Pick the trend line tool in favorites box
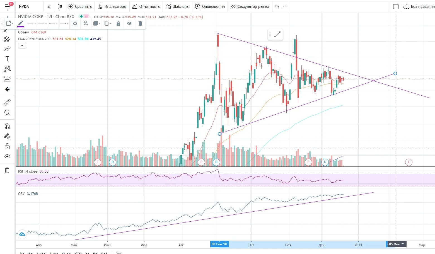 pyautogui.click(x=277, y=35)
